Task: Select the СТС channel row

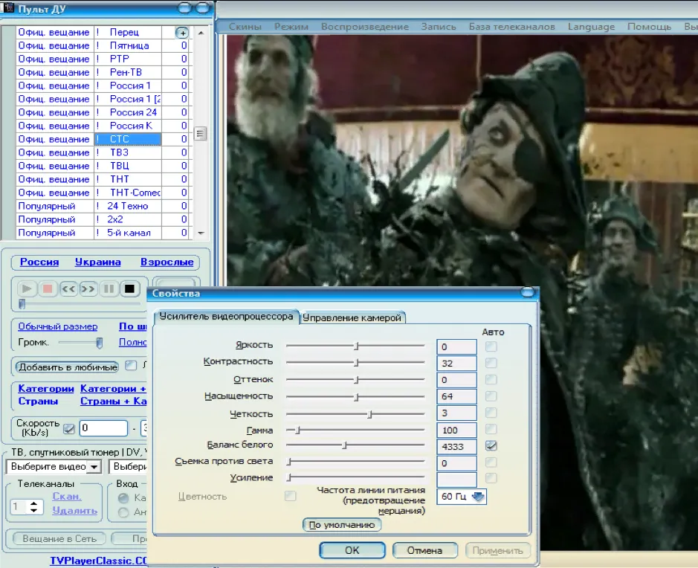Action: point(103,139)
